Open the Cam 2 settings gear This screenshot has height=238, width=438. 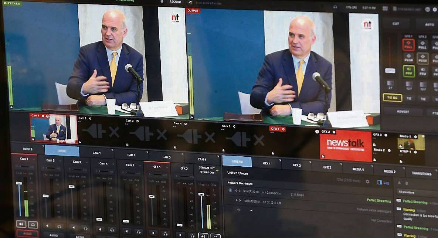pyautogui.click(x=90, y=118)
